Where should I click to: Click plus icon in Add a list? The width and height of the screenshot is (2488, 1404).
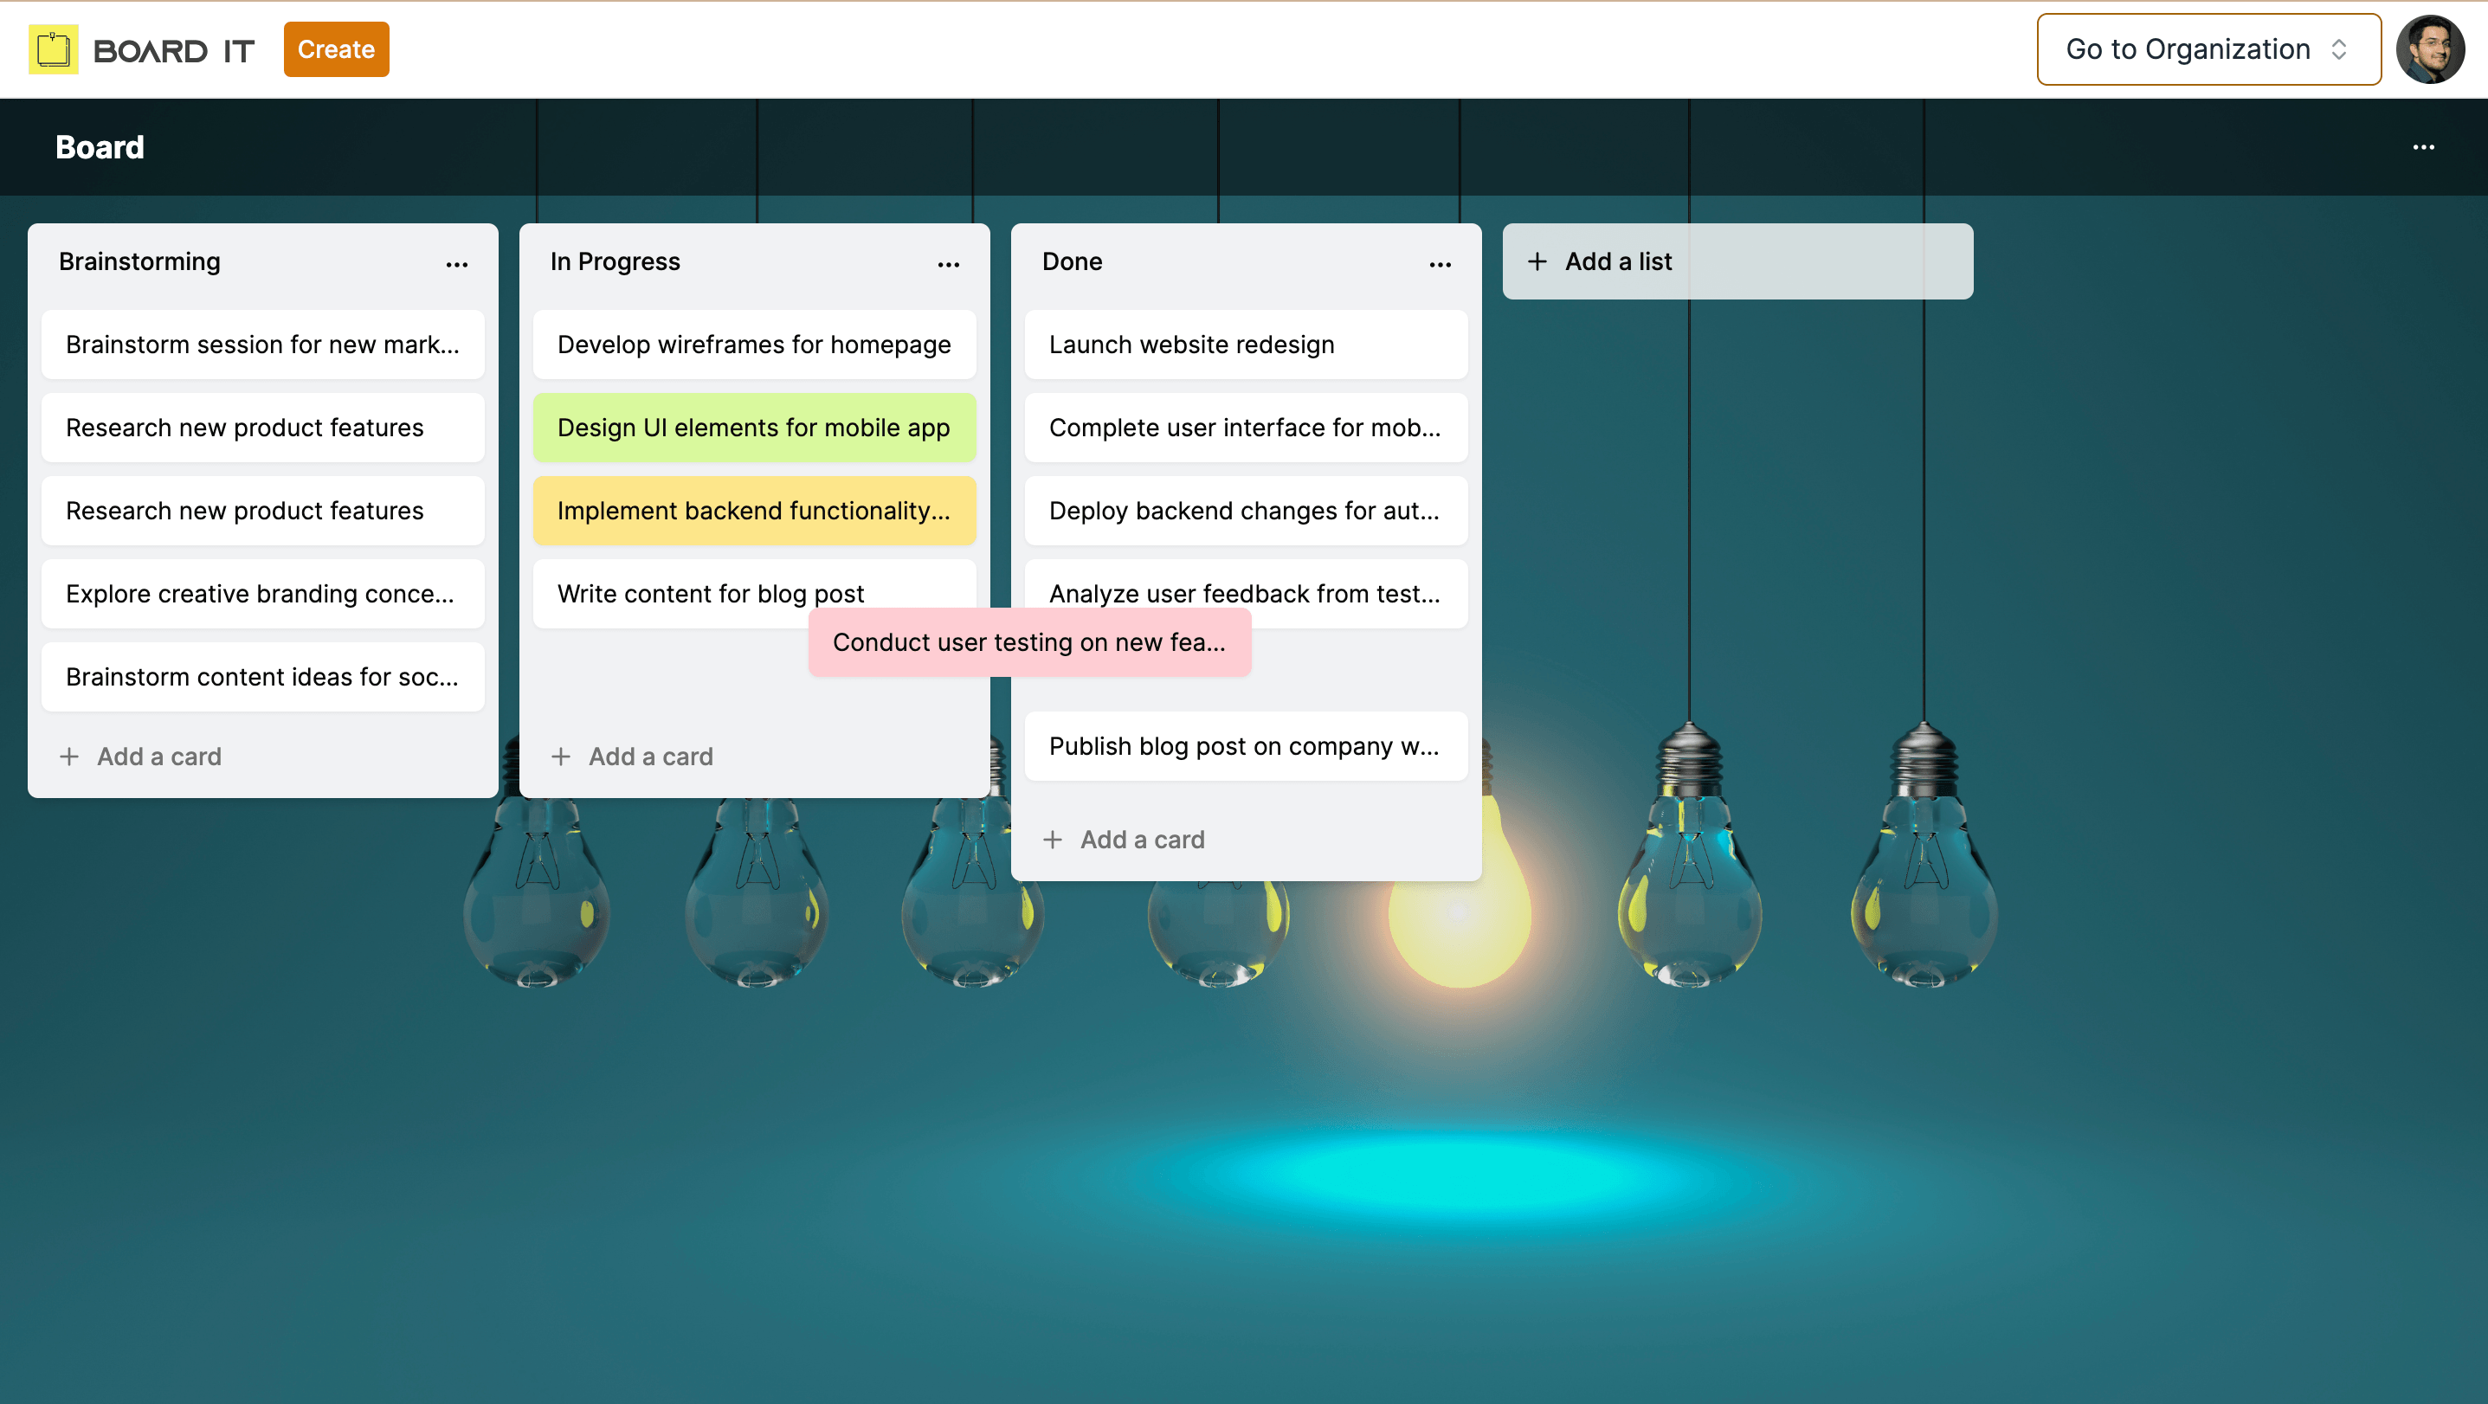[1537, 261]
